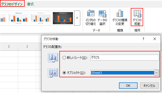Image resolution: width=162 pixels, height=93 pixels.
Task: Open データの選択 tool
Action: tap(102, 18)
